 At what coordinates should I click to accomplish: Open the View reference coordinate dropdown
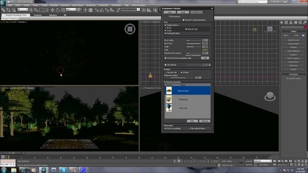coord(71,10)
